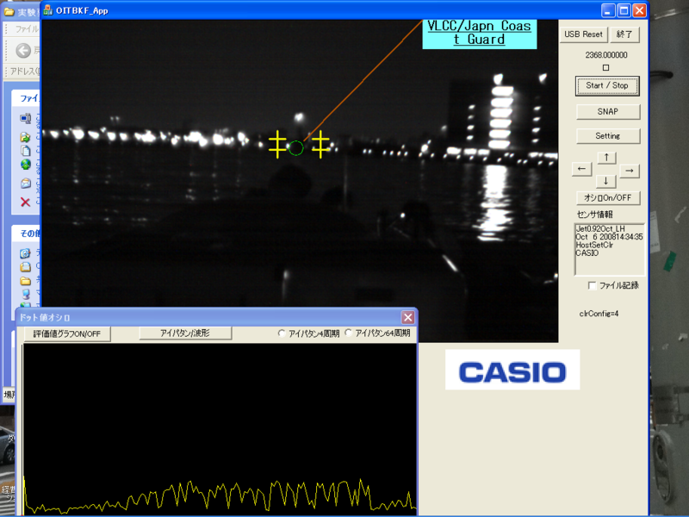Viewport: 689px width, 517px height.
Task: Click the clrConfig=4 text
Action: (599, 314)
